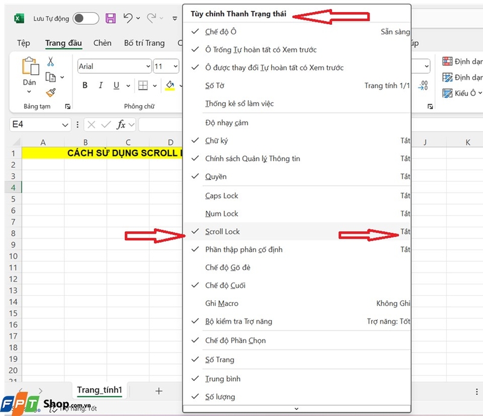Image resolution: width=483 pixels, height=416 pixels.
Task: Click the Select All corner triangle
Action: pyautogui.click(x=16, y=142)
